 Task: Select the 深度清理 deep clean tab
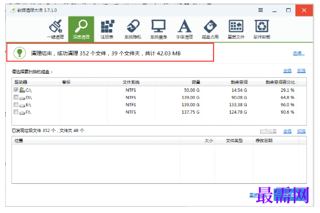click(81, 29)
